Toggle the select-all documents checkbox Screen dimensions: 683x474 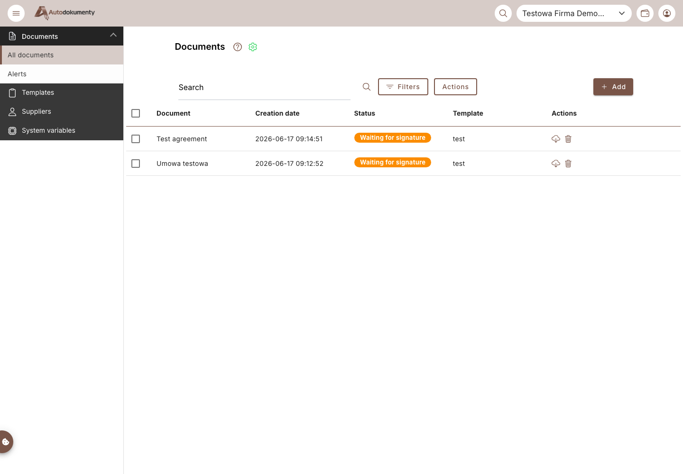pyautogui.click(x=136, y=113)
